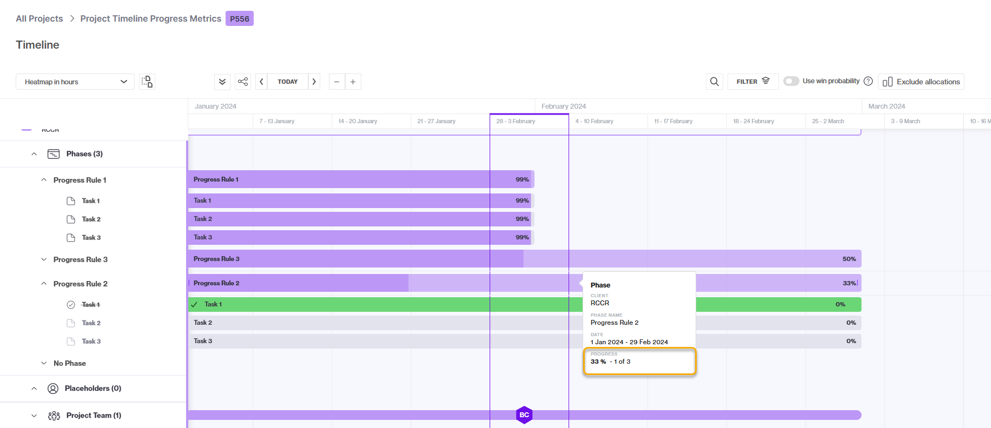Select Task 3 under Progress Rule 2
The height and width of the screenshot is (428, 991).
tap(91, 342)
